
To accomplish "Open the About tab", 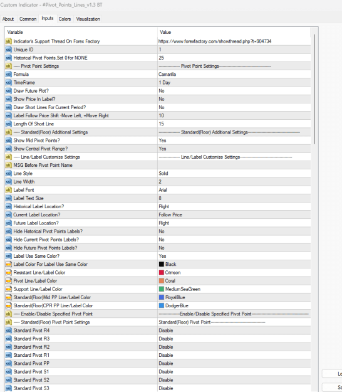I will (x=8, y=19).
